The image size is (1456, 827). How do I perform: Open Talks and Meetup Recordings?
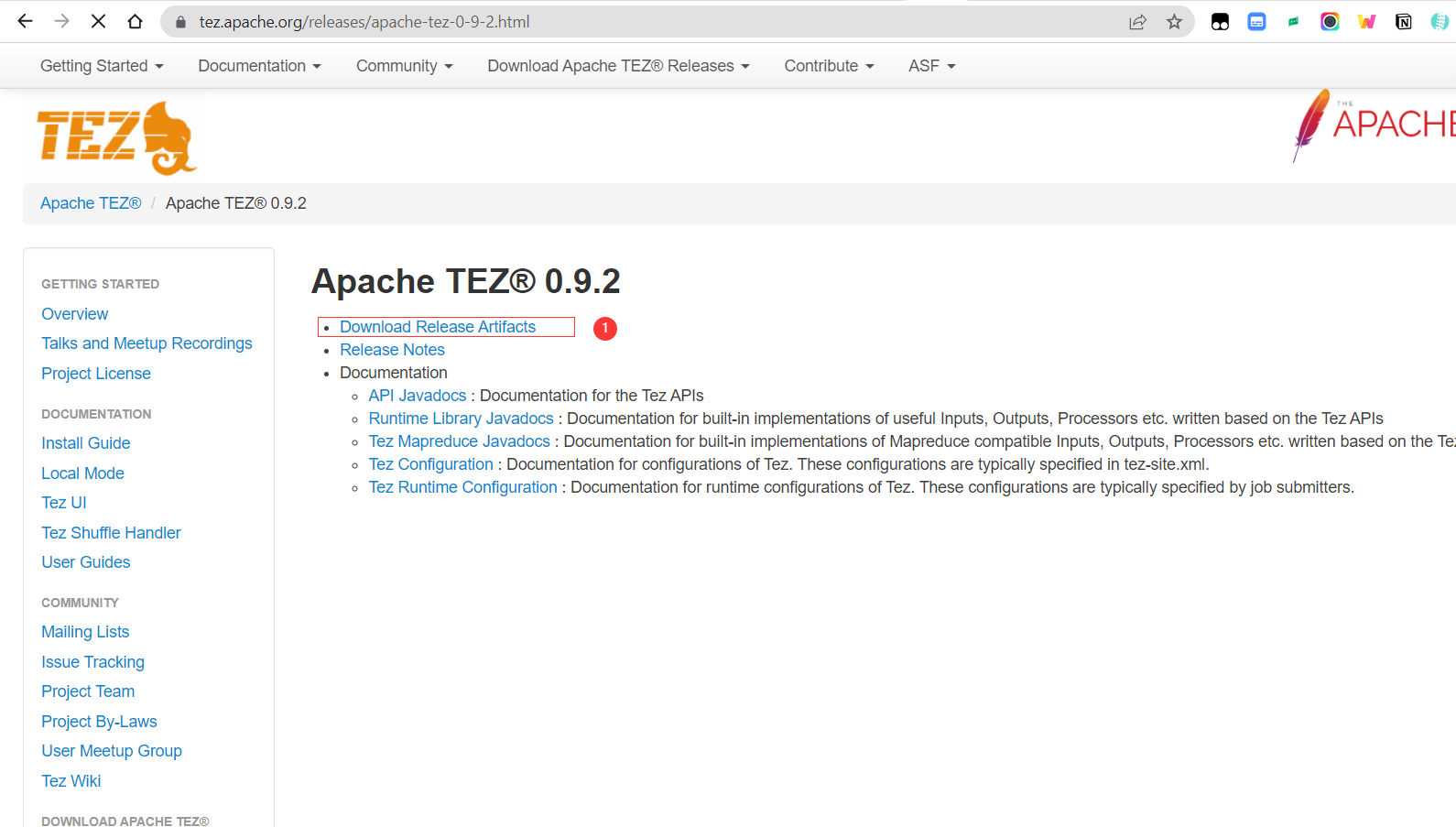click(x=147, y=343)
